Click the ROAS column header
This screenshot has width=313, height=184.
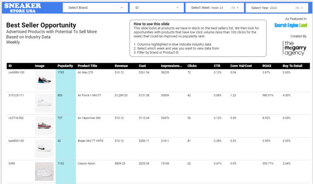click(267, 66)
